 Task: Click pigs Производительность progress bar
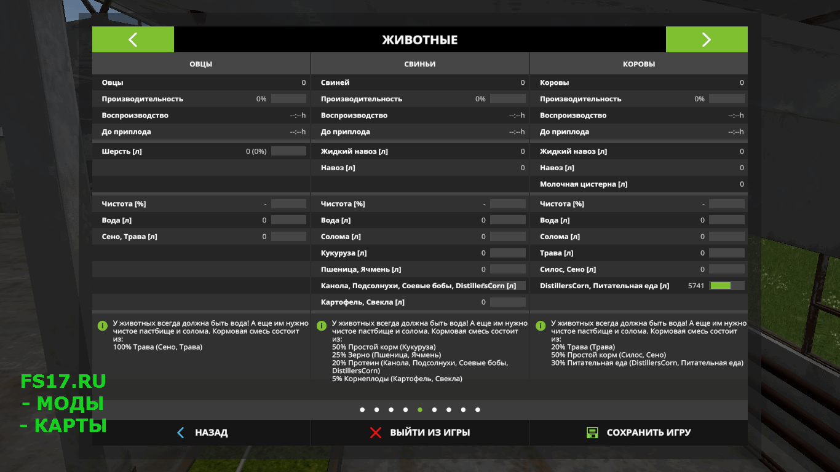pyautogui.click(x=508, y=99)
